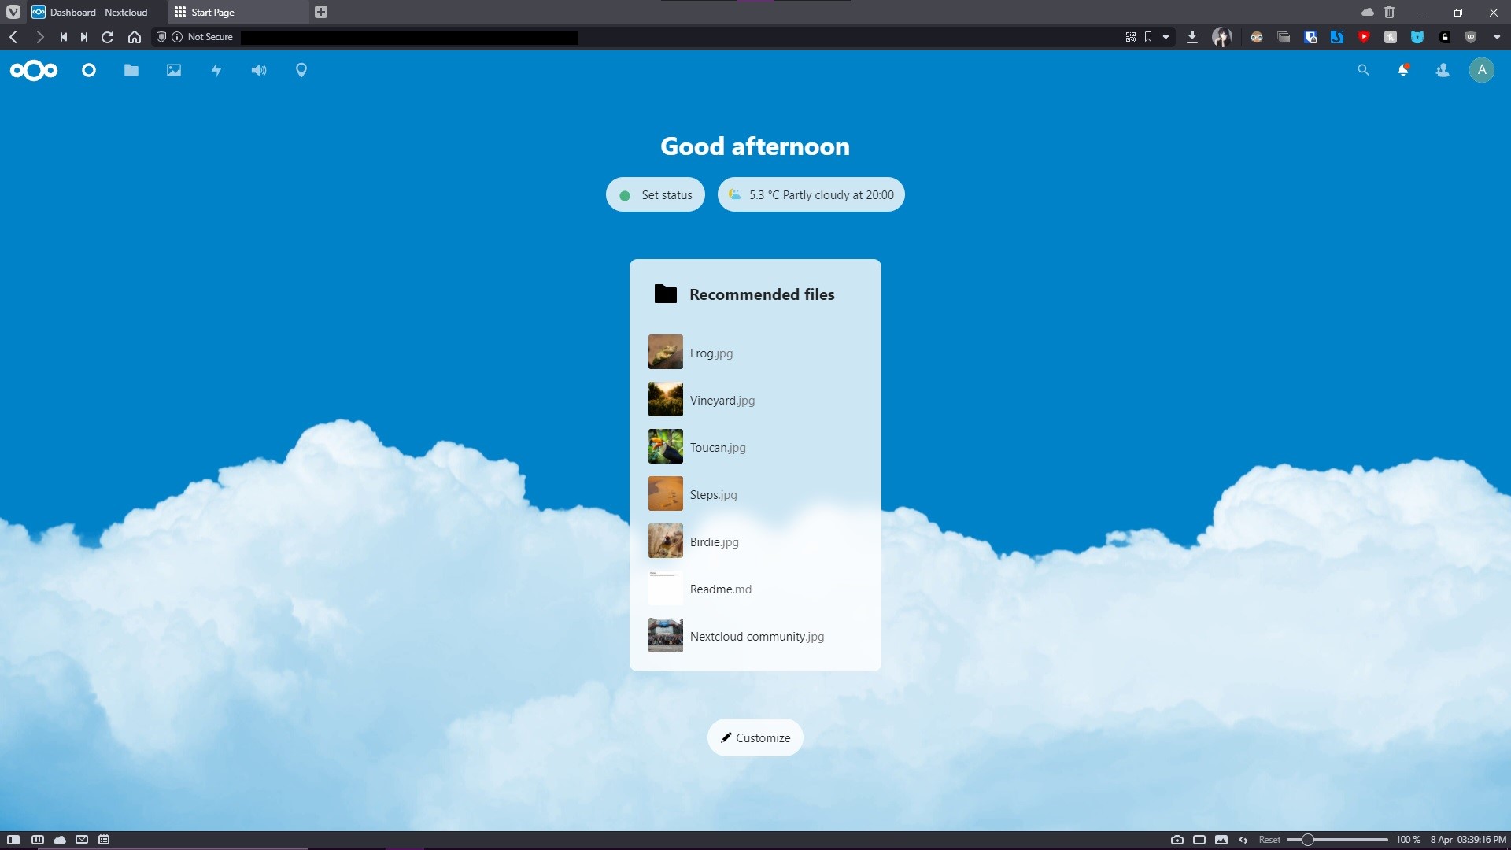Open the Nextcloud search magnifier

[1364, 70]
